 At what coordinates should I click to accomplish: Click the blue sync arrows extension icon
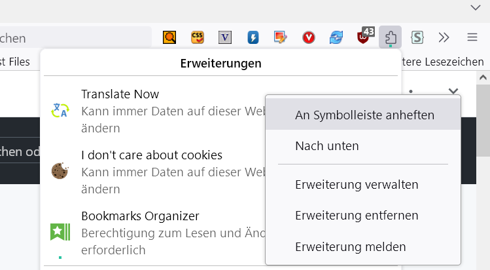click(336, 37)
